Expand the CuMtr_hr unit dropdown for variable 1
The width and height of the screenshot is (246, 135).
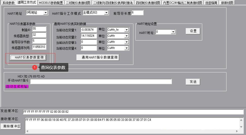[x=127, y=30]
